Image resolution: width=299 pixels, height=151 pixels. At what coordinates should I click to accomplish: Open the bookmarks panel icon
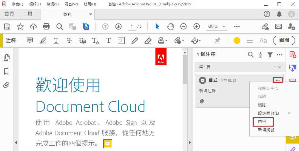[6, 71]
